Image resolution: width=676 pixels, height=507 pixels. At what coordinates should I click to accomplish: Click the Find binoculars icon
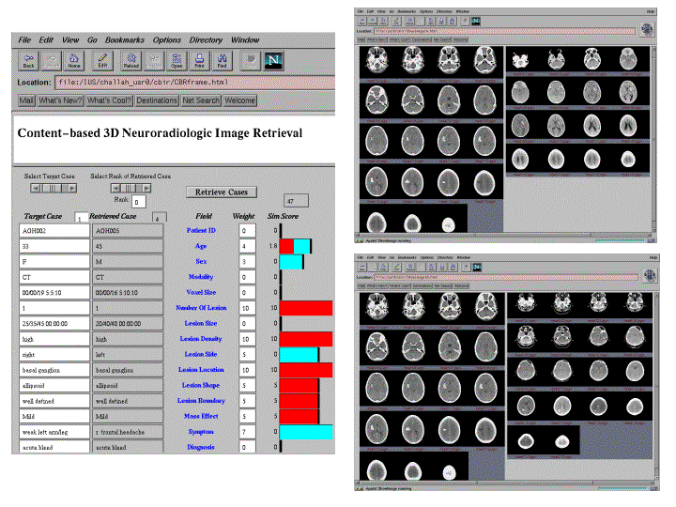(223, 62)
